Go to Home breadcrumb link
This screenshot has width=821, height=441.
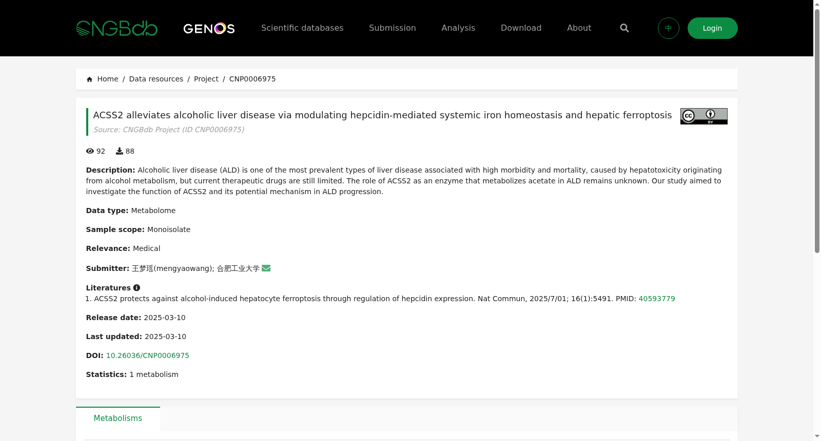click(108, 79)
